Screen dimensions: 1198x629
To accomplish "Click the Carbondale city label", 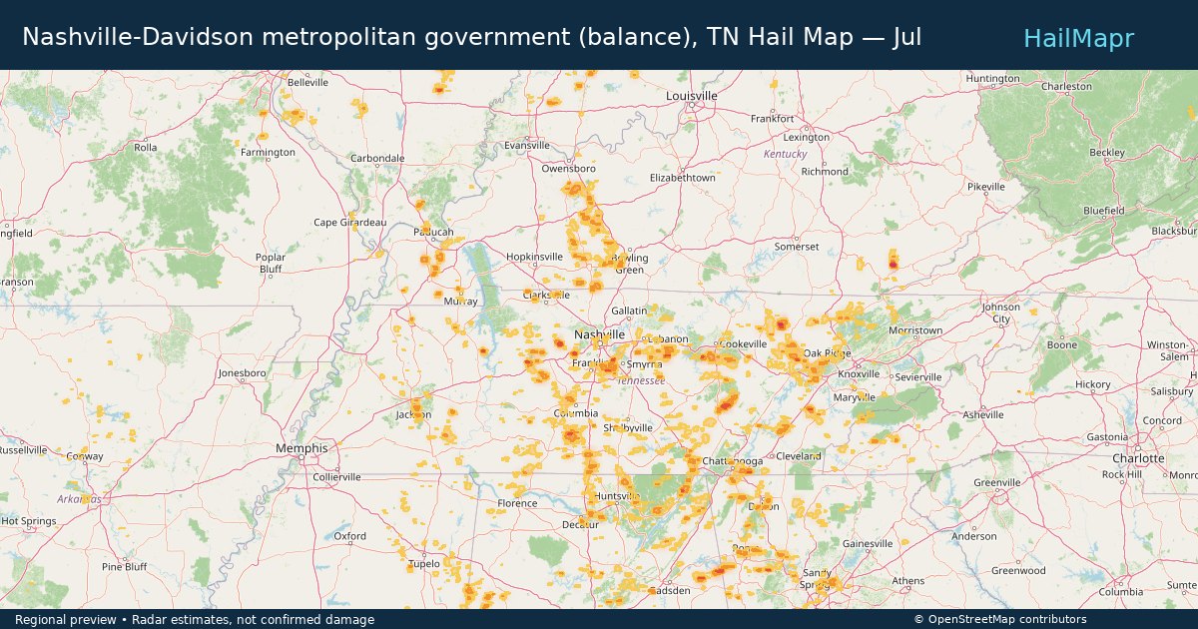I will click(x=377, y=158).
